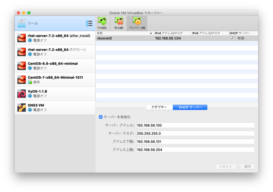This screenshot has width=273, height=192.
Task: Click power-off icon under VyOS-1.1.8
Action: [30, 96]
